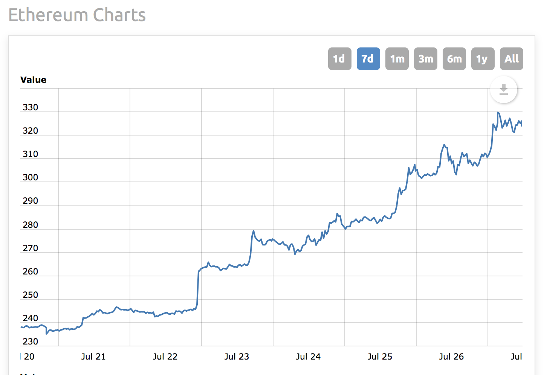Click the Jul 22 date label
Viewport: 544px width, 375px height.
(x=165, y=357)
